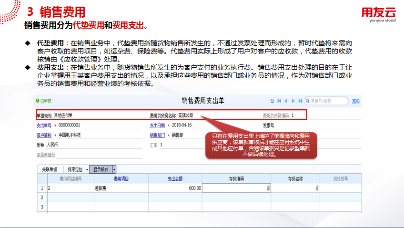Focus the 单据号/条码 search field
The height and width of the screenshot is (228, 404).
pos(326,101)
